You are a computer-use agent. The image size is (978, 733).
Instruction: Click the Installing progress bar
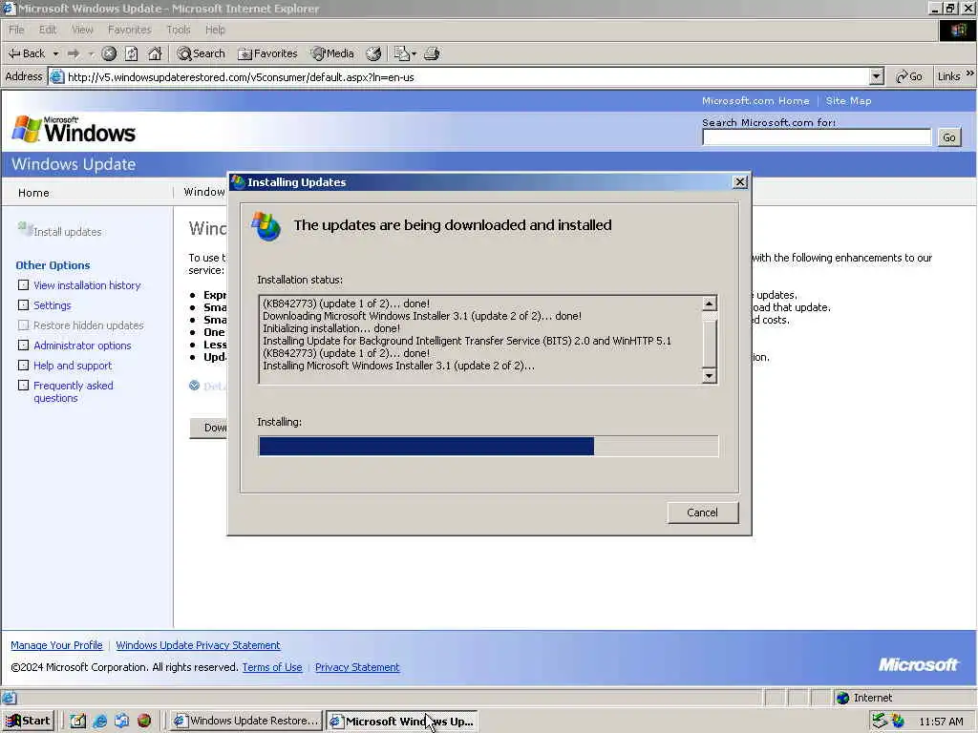488,447
